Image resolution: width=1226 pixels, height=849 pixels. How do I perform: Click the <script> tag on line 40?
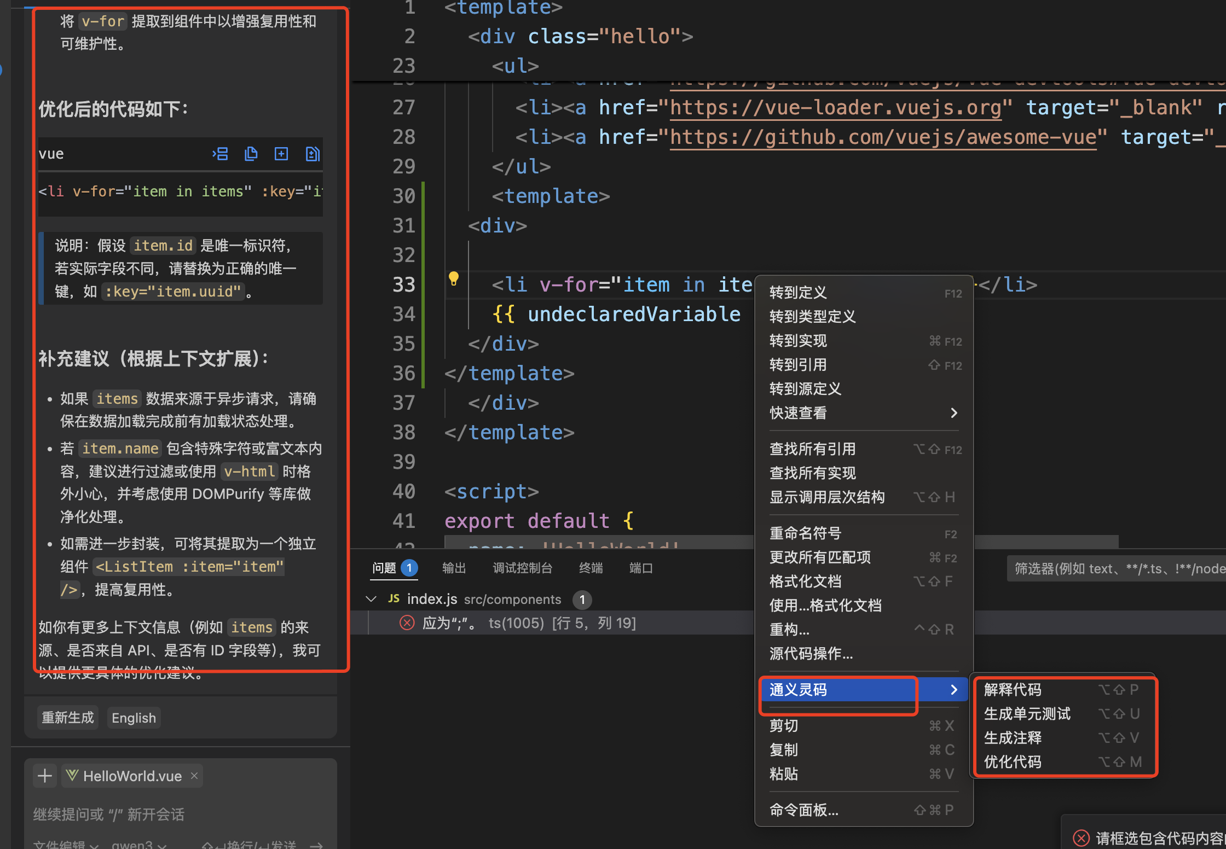pos(491,492)
